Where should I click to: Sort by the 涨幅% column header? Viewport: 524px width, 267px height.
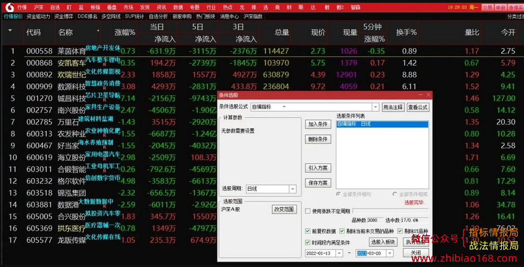pyautogui.click(x=125, y=32)
